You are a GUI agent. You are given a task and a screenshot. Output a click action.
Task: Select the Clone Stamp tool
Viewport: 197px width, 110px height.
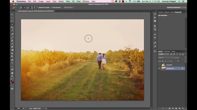pyautogui.click(x=12, y=40)
